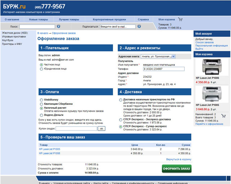This screenshot has height=184, width=231.
Task: Click the Вернуться в корзину link
Action: tap(178, 159)
